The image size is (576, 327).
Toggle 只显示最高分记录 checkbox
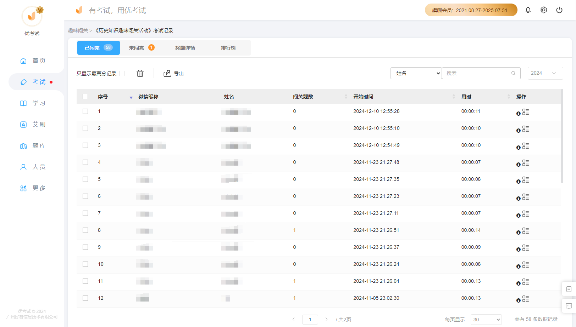click(x=122, y=74)
